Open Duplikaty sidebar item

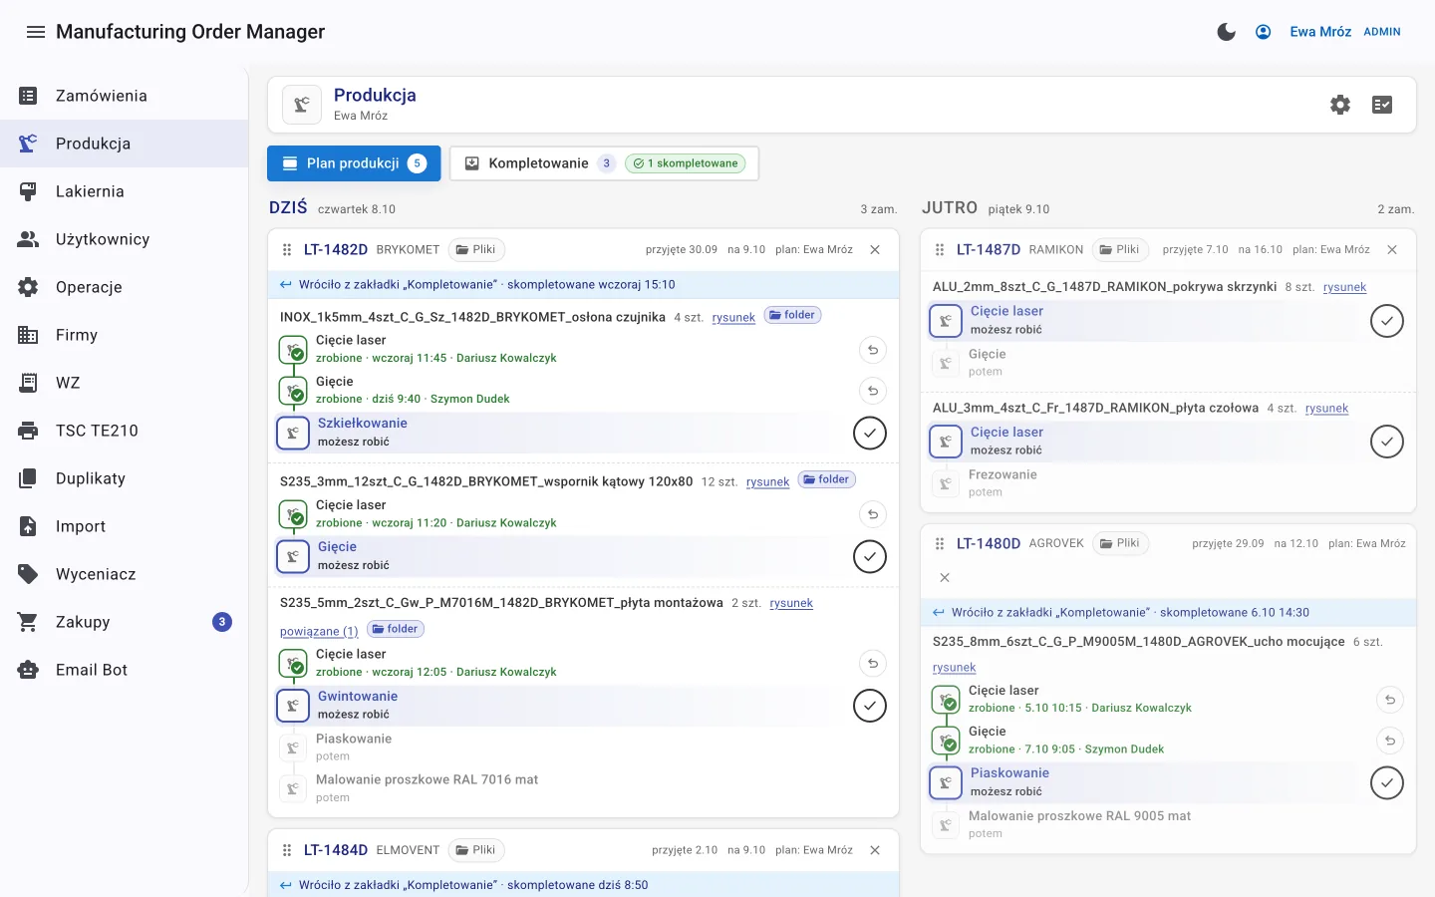[124, 478]
